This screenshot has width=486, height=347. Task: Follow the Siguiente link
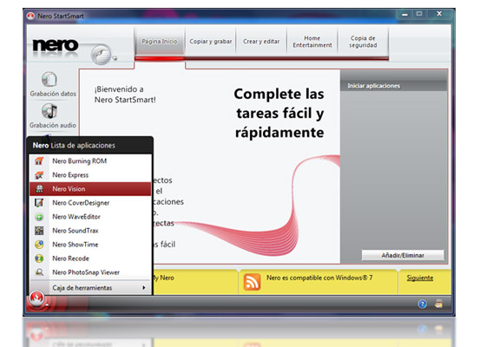pyautogui.click(x=420, y=278)
